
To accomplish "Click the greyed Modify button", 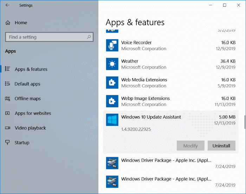I will pos(190,146).
